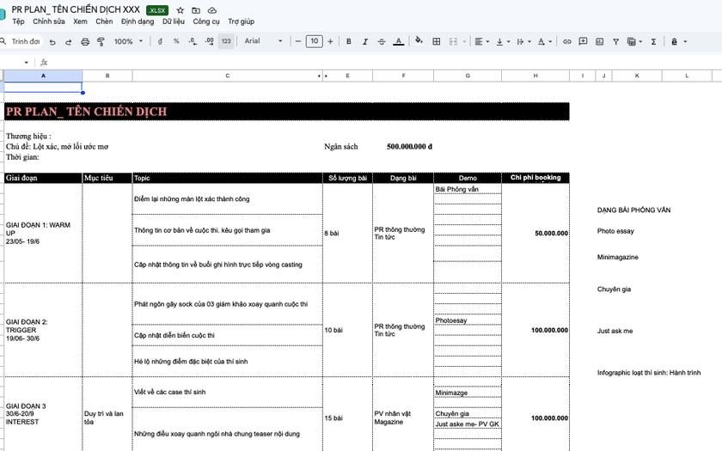
Task: Star this document
Action: [x=180, y=10]
